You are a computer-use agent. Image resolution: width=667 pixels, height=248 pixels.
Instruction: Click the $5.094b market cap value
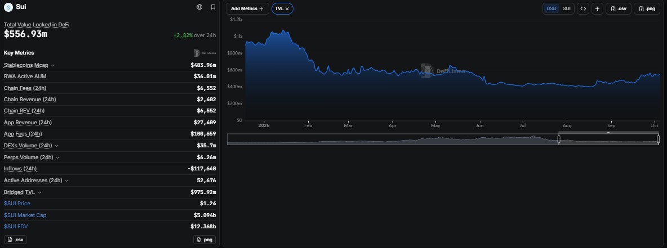[x=204, y=215]
